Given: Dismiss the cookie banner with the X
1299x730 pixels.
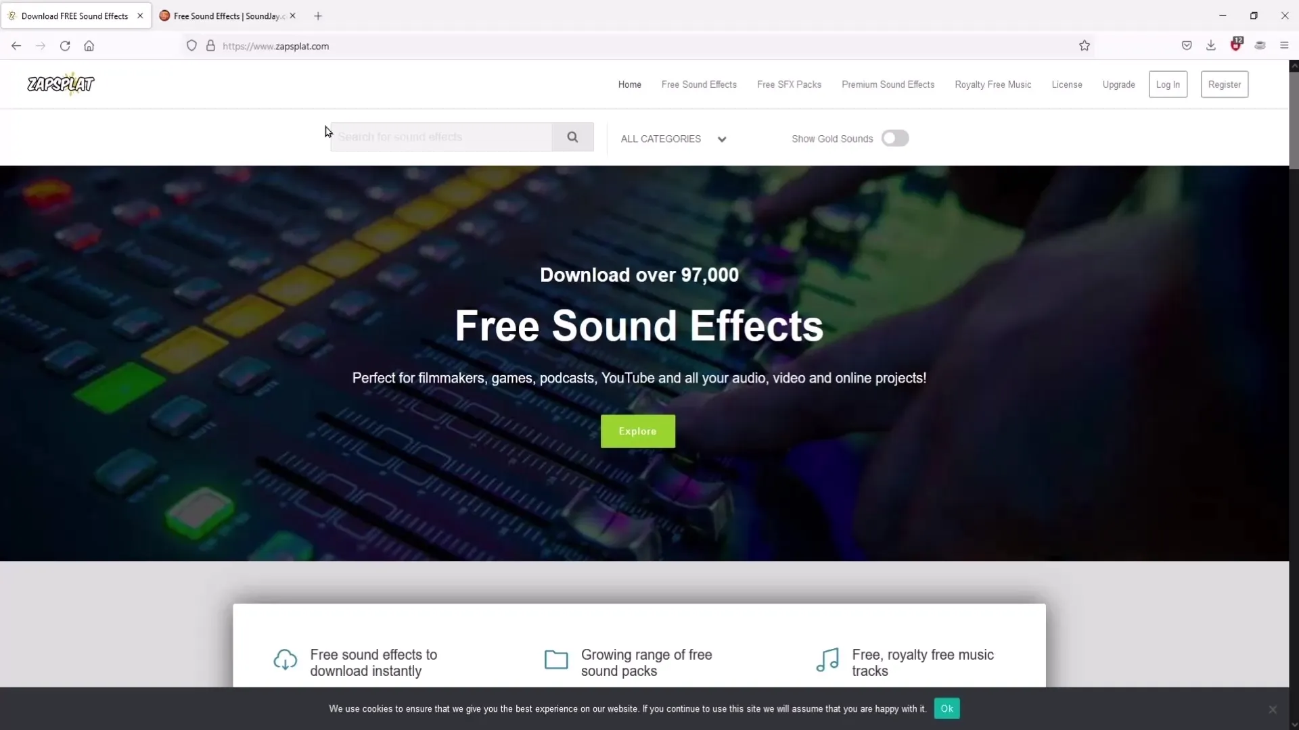Looking at the screenshot, I should coord(1273,710).
